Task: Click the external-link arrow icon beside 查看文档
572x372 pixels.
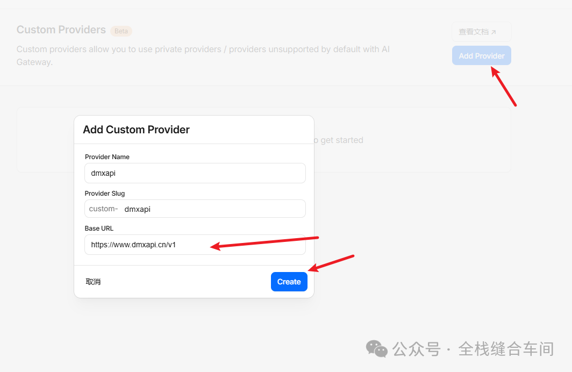Action: tap(494, 32)
